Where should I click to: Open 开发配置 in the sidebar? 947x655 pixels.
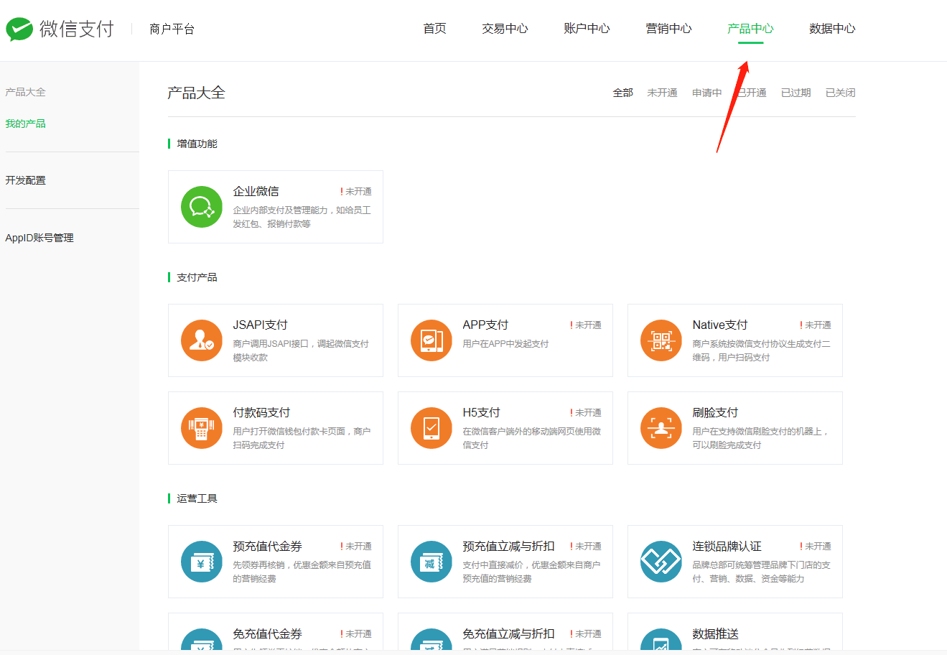[x=25, y=180]
